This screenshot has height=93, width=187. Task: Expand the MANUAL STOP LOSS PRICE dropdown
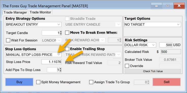pos(34,55)
